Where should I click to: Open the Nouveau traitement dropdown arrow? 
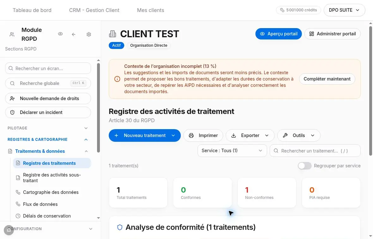point(173,135)
